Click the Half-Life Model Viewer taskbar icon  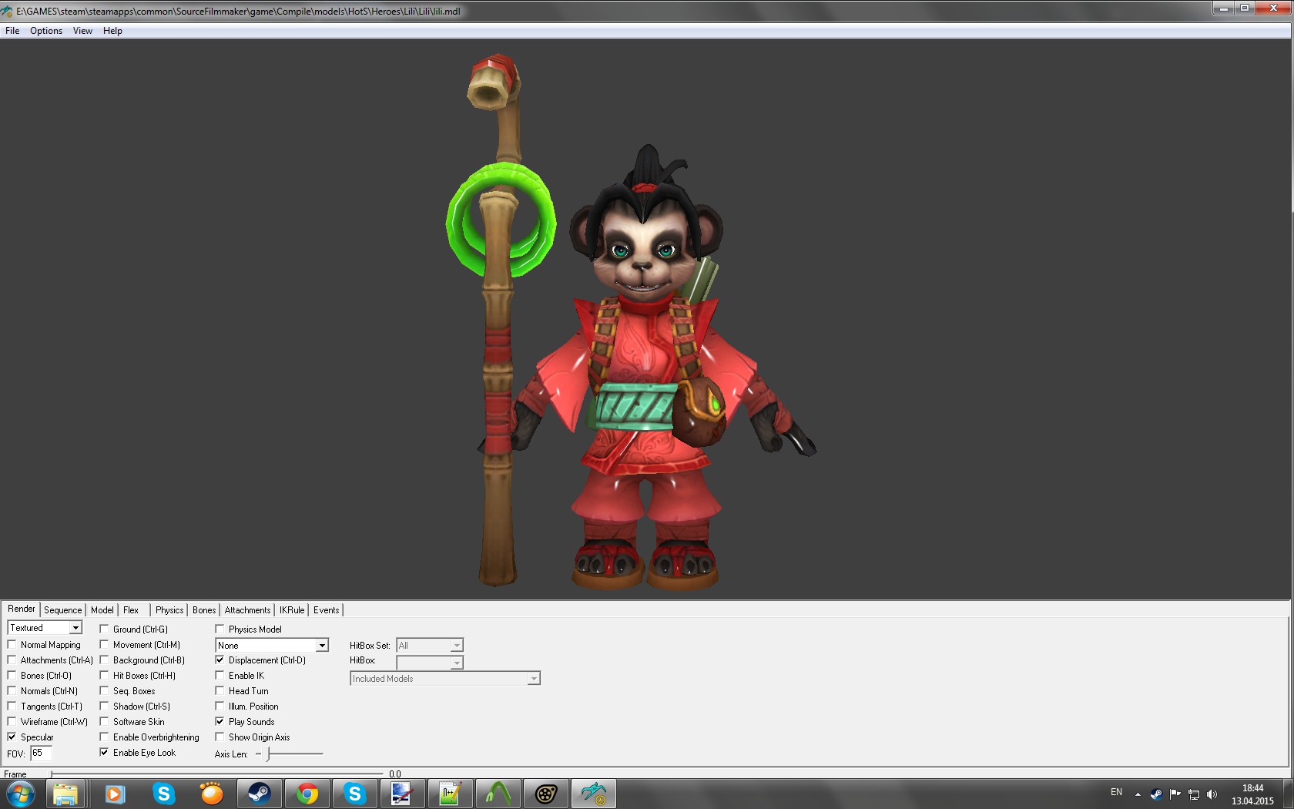coord(593,794)
